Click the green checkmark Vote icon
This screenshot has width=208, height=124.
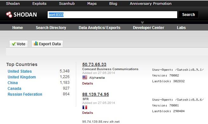click(14, 44)
